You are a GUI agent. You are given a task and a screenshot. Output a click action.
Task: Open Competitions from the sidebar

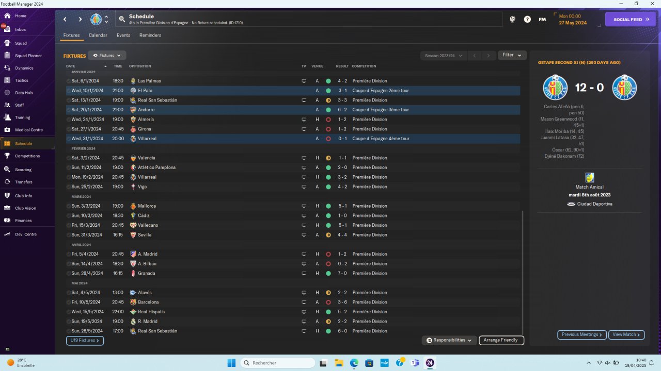coord(27,156)
